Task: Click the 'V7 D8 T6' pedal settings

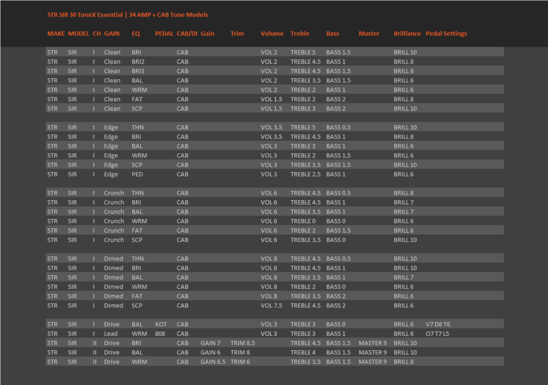Action: click(438, 324)
